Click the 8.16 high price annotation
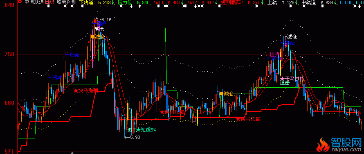Image resolution: width=364 pixels, height=154 pixels. (x=104, y=20)
